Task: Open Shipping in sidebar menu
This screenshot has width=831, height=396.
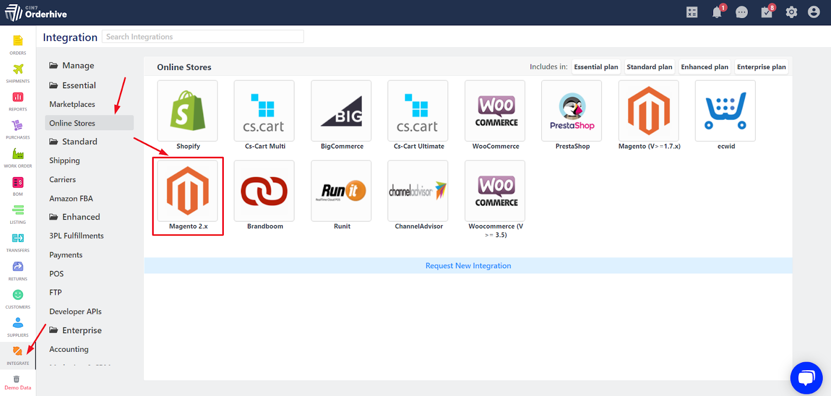Action: coord(64,160)
